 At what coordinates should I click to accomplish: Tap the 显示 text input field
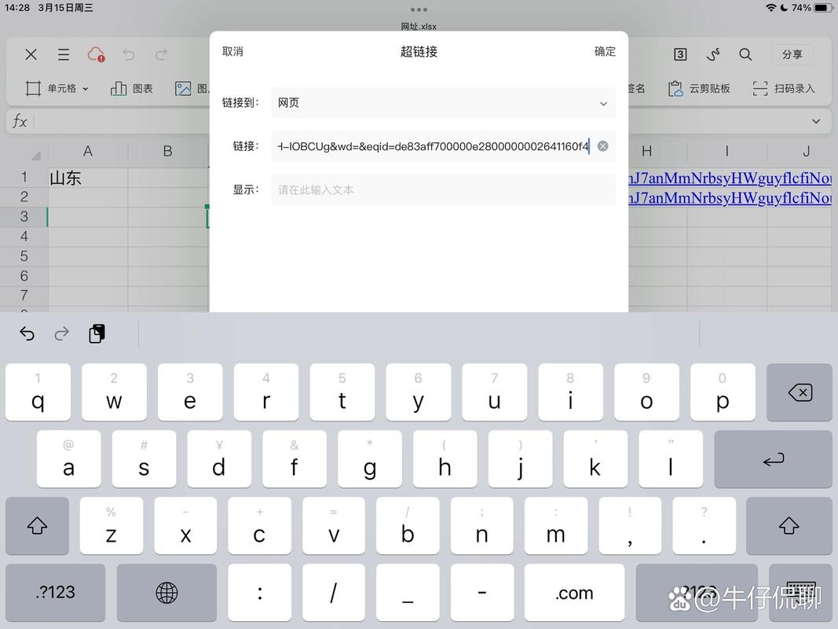tap(443, 189)
